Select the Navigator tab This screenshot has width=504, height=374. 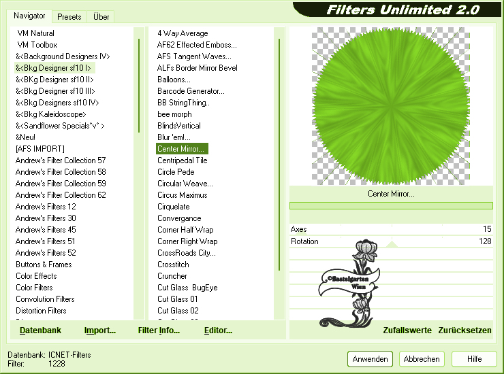[x=29, y=16]
